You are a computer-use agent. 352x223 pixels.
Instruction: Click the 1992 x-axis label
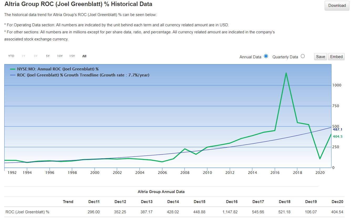point(12,173)
